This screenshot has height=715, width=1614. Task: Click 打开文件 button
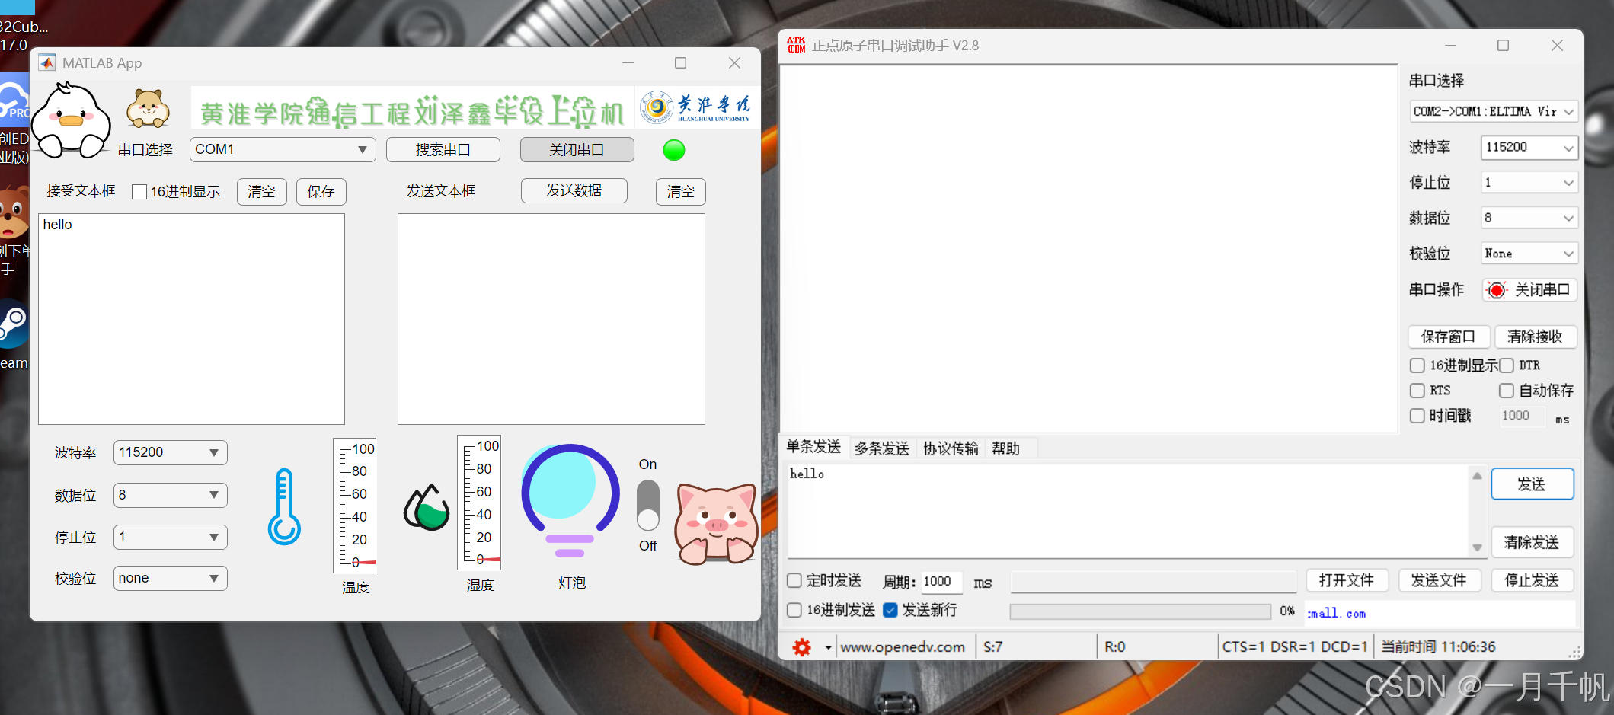point(1347,580)
